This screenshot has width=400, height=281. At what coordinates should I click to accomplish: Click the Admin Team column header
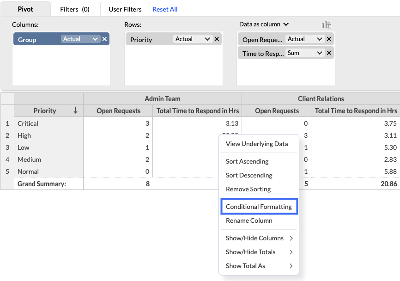coord(162,99)
